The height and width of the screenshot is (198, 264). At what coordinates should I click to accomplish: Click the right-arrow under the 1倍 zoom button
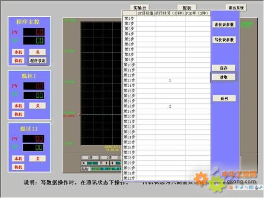pos(107,163)
